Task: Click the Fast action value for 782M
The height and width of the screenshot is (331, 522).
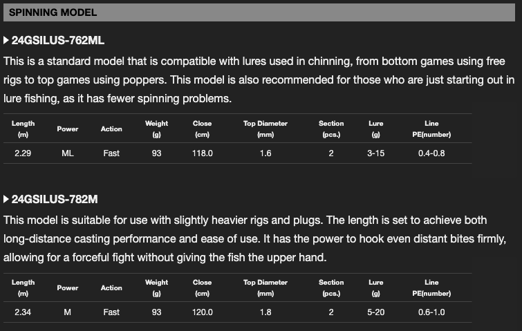Action: click(111, 312)
